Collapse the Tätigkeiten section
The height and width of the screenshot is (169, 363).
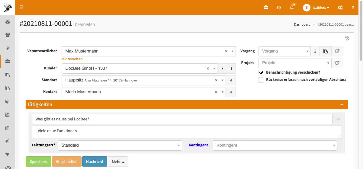click(342, 104)
